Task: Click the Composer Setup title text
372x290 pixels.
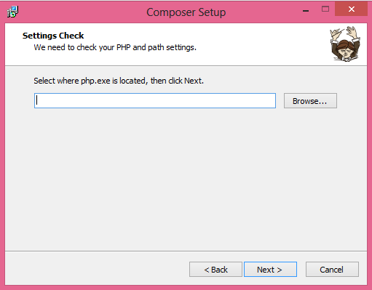Action: coord(186,12)
